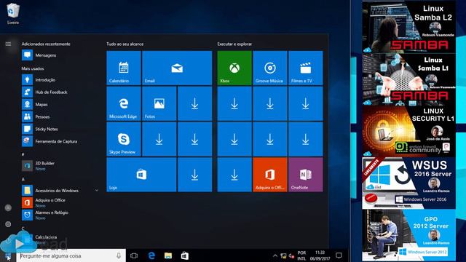
Task: Open Alarmes e Relógio app
Action: [60, 215]
